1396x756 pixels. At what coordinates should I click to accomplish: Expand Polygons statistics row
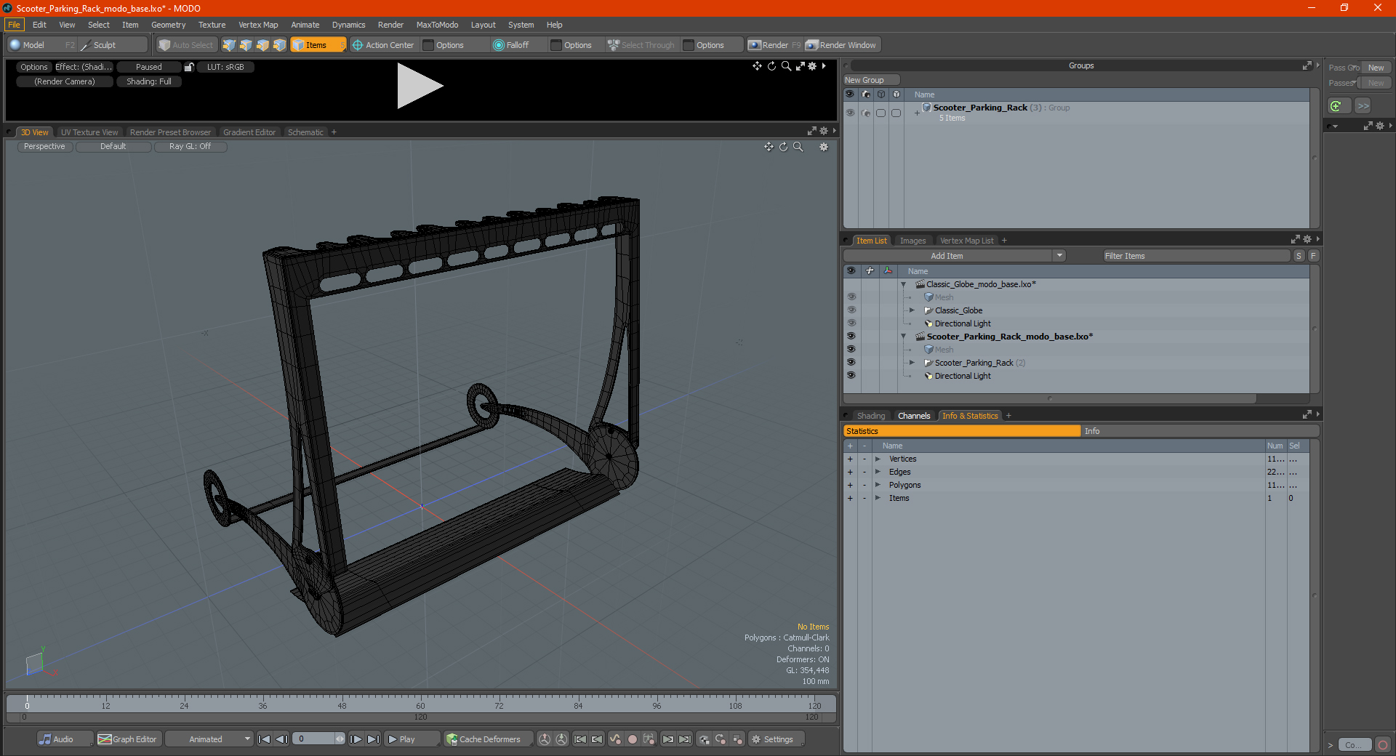point(878,486)
